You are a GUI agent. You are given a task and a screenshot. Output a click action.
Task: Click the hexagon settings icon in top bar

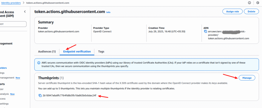point(257,3)
